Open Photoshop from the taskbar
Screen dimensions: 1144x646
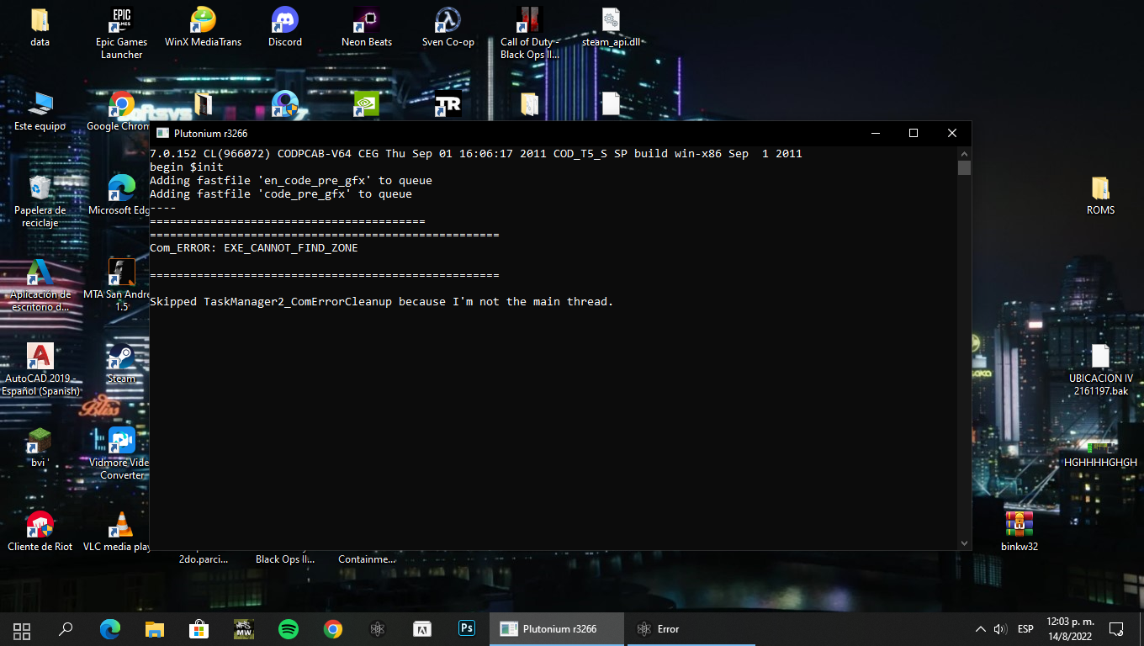tap(467, 629)
